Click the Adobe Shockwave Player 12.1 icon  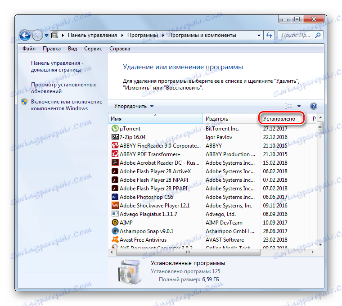[x=115, y=205]
